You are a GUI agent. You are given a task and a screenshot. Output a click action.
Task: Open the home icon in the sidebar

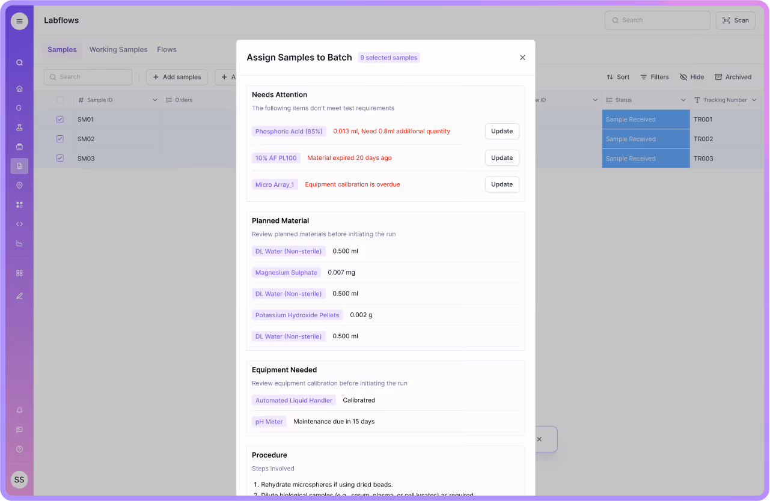19,88
